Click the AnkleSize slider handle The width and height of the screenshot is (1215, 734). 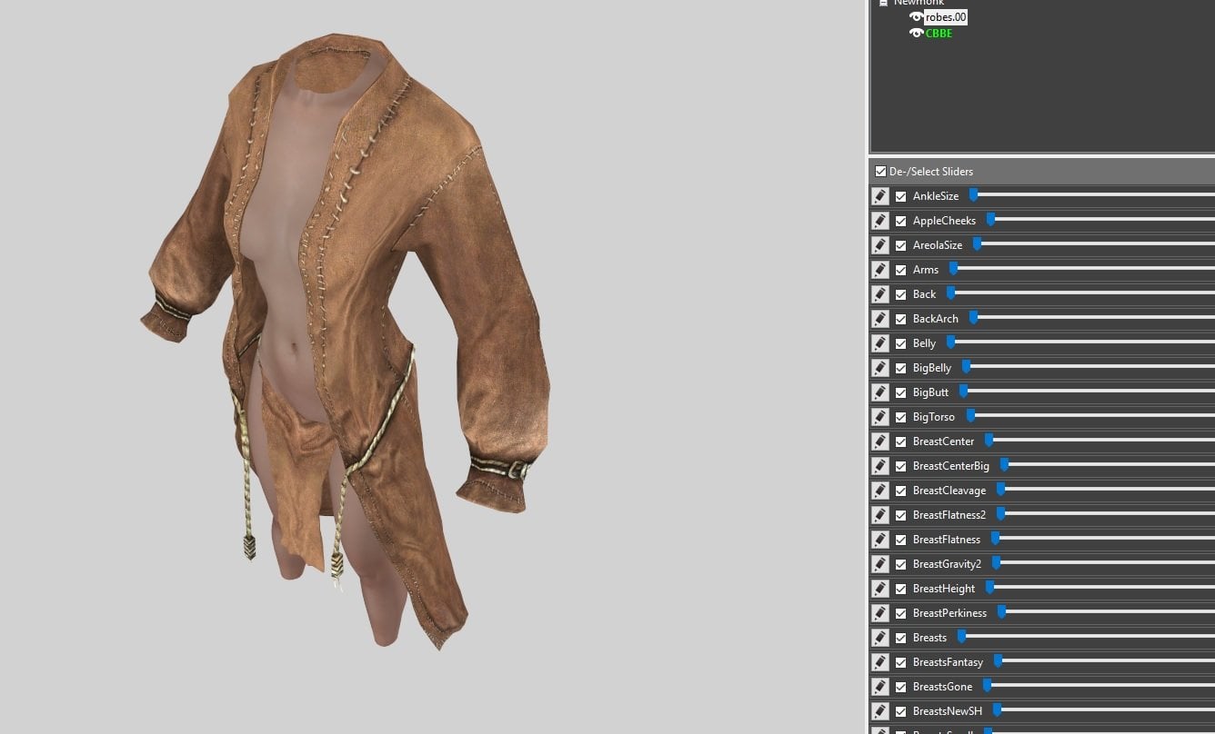click(x=973, y=194)
